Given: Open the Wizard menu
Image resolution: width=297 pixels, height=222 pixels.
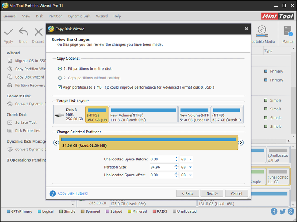Looking at the screenshot, I should pos(102,16).
